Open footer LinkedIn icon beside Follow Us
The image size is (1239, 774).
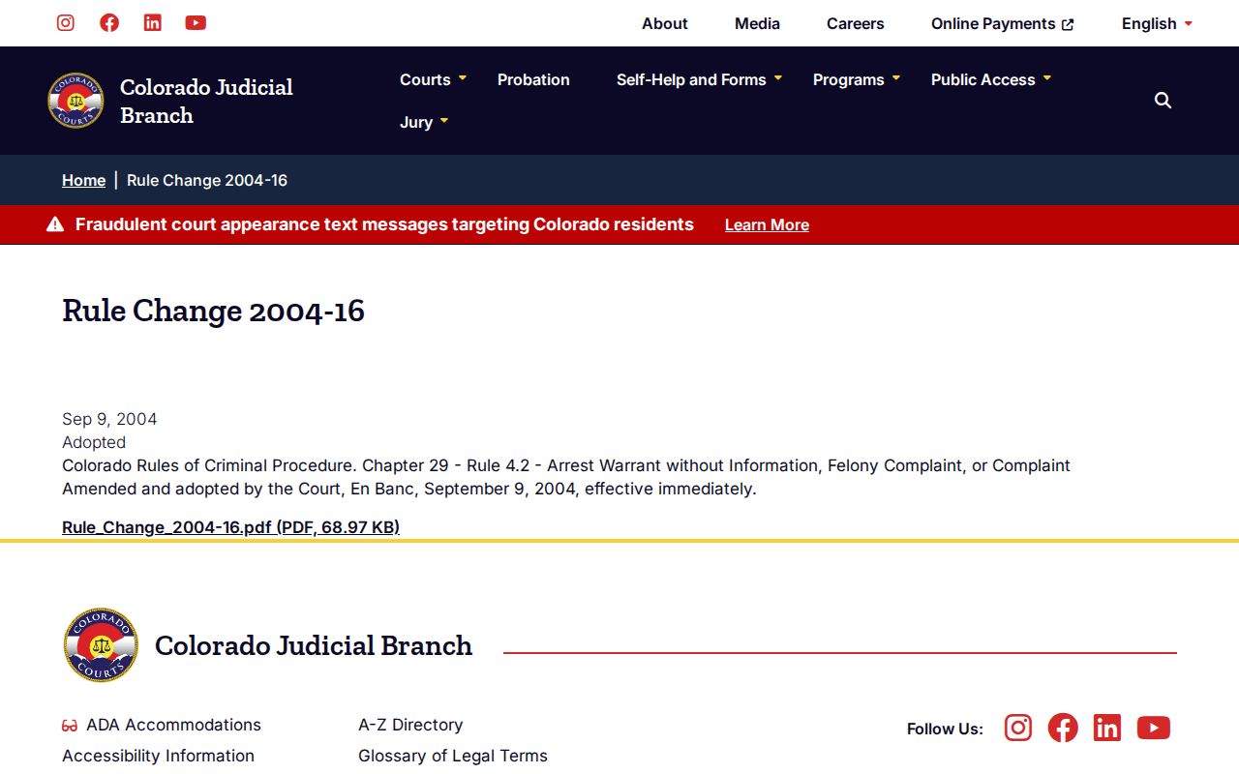click(x=1107, y=728)
